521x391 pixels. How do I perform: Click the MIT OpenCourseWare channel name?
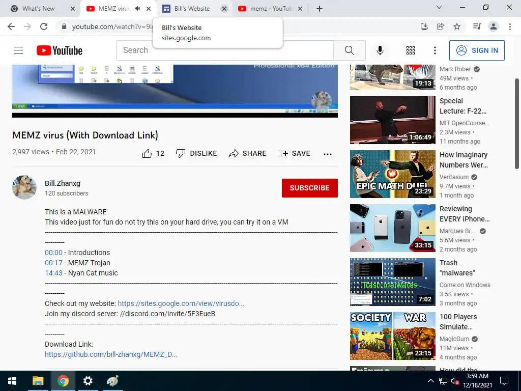[x=464, y=123]
